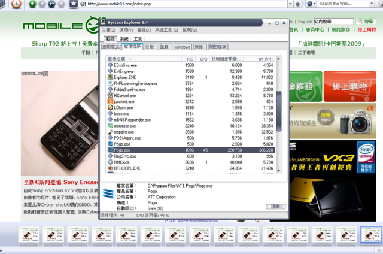The image size is (383, 254).
Task: Select the highlighted thumbnail in bottom strip
Action: click(x=371, y=235)
